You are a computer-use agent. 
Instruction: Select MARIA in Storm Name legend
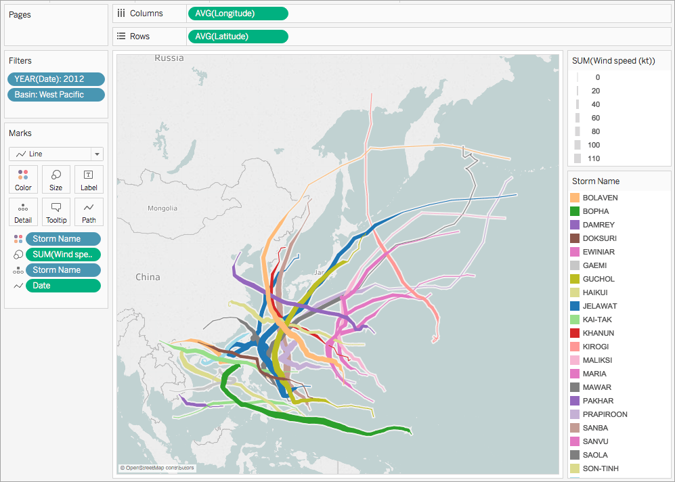[594, 374]
